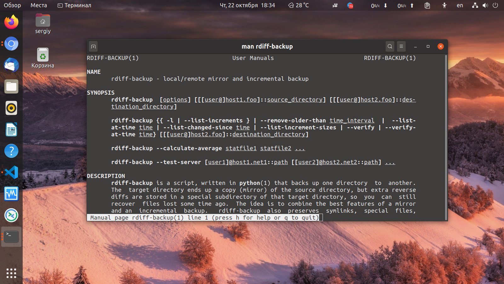Click the underlined [options] argument
The width and height of the screenshot is (504, 284).
(x=175, y=100)
